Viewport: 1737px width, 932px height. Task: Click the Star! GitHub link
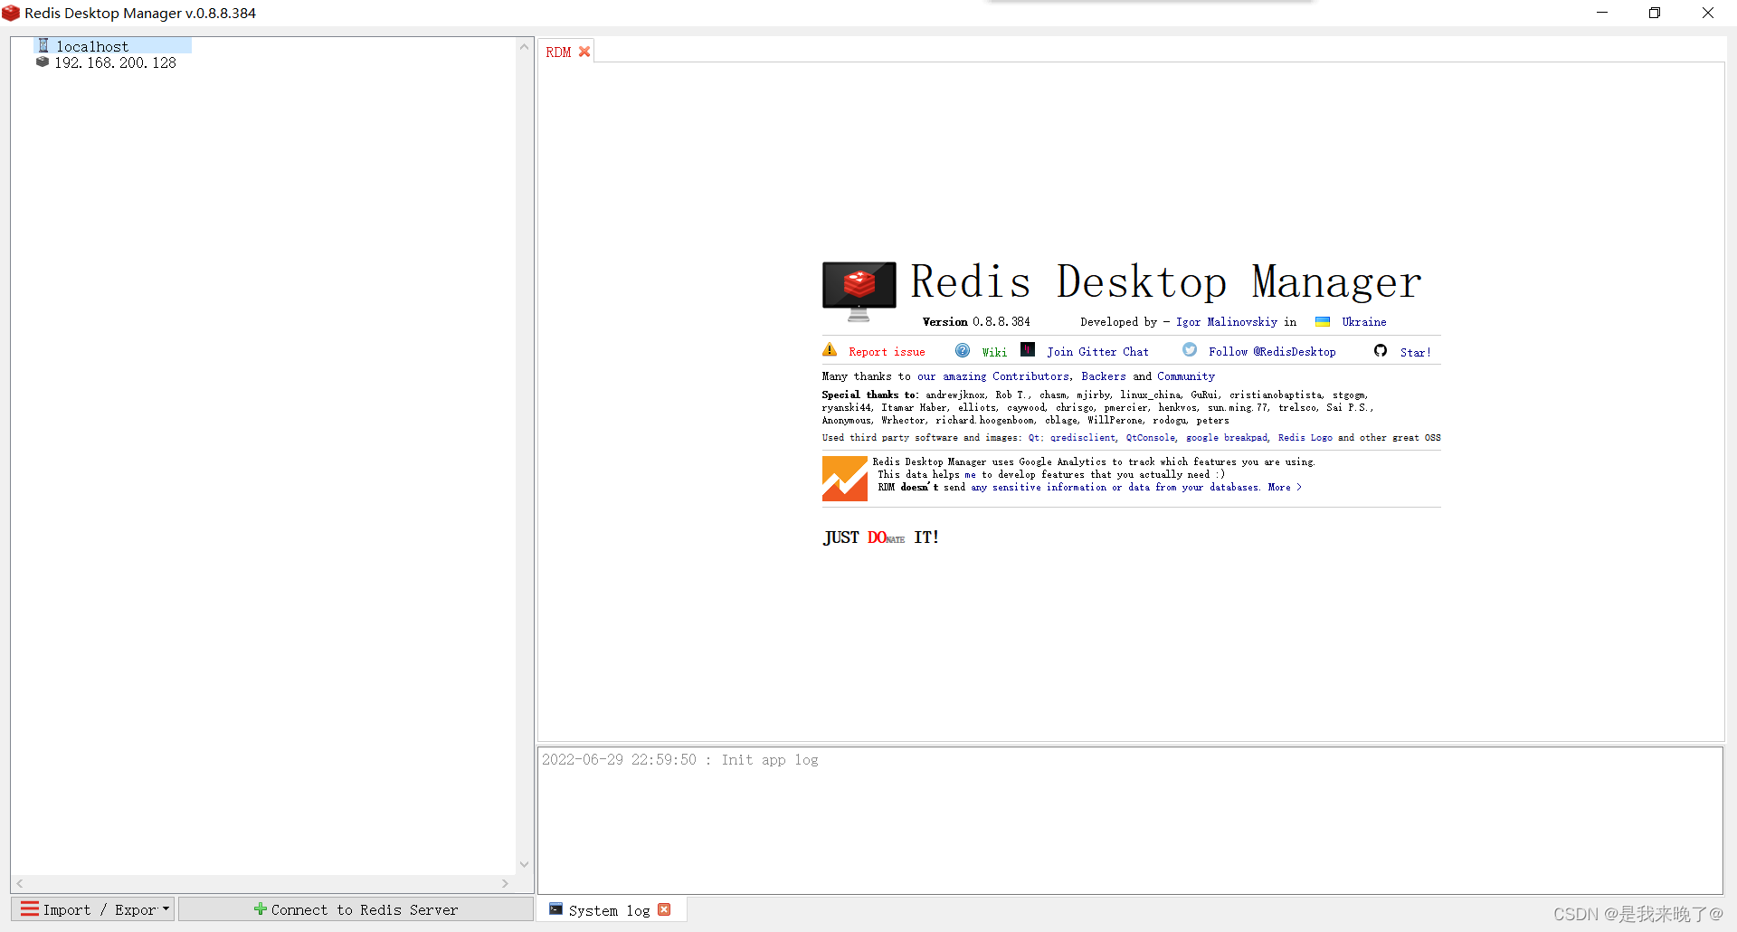click(1416, 352)
